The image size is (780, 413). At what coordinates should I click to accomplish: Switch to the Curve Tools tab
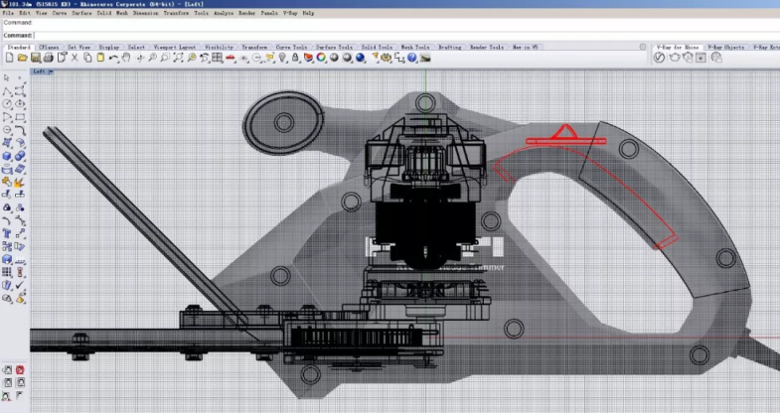pos(291,47)
